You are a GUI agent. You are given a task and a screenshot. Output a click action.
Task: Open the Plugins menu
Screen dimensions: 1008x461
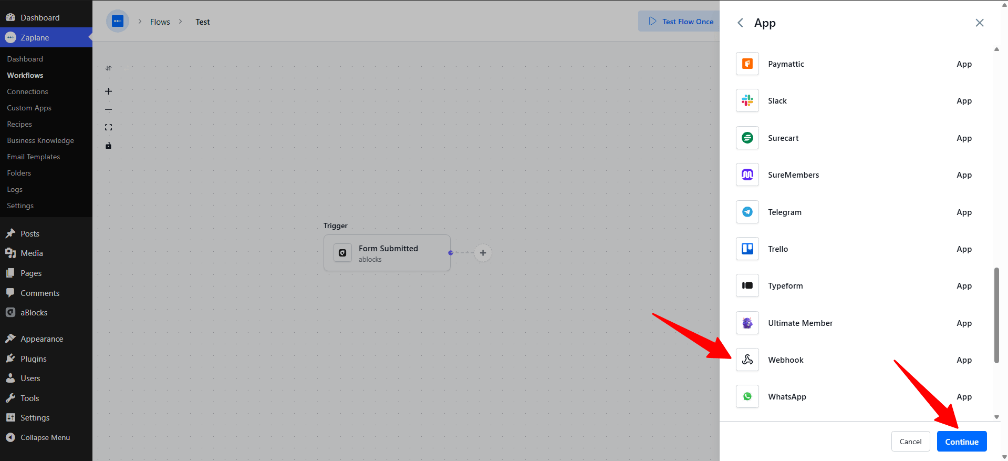[x=46, y=358]
